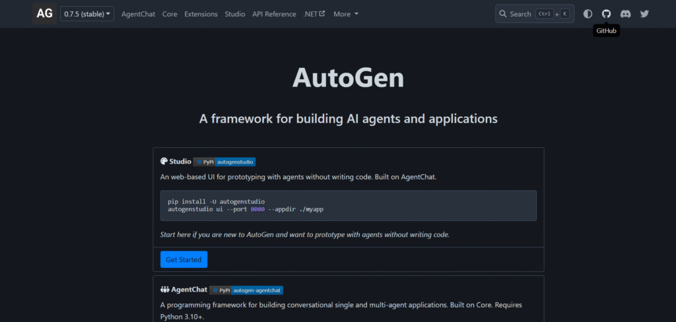This screenshot has width=676, height=322.
Task: Click the framework tagline subtitle text
Action: 349,119
